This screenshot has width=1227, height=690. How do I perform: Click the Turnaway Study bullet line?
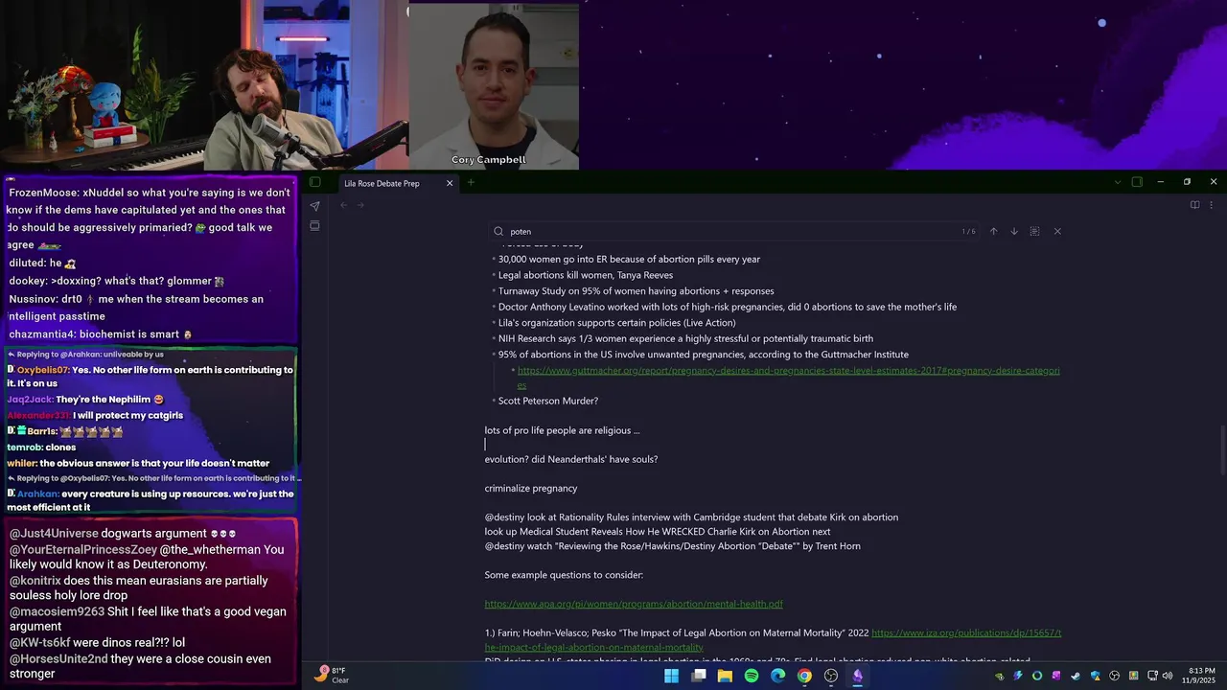[636, 290]
